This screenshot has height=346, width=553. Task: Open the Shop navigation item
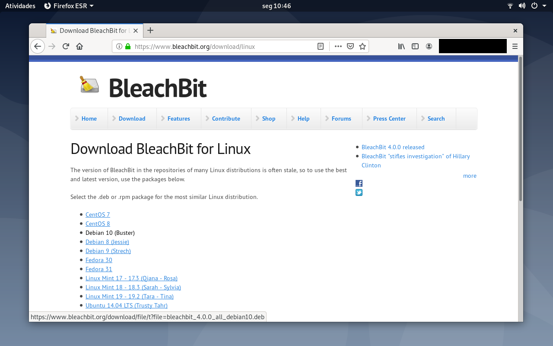click(268, 119)
